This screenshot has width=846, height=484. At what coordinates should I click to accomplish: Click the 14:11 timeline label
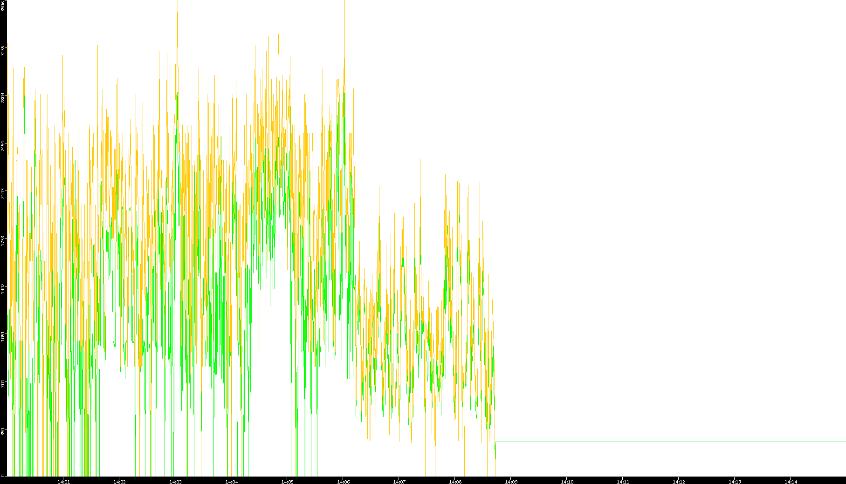tap(623, 481)
